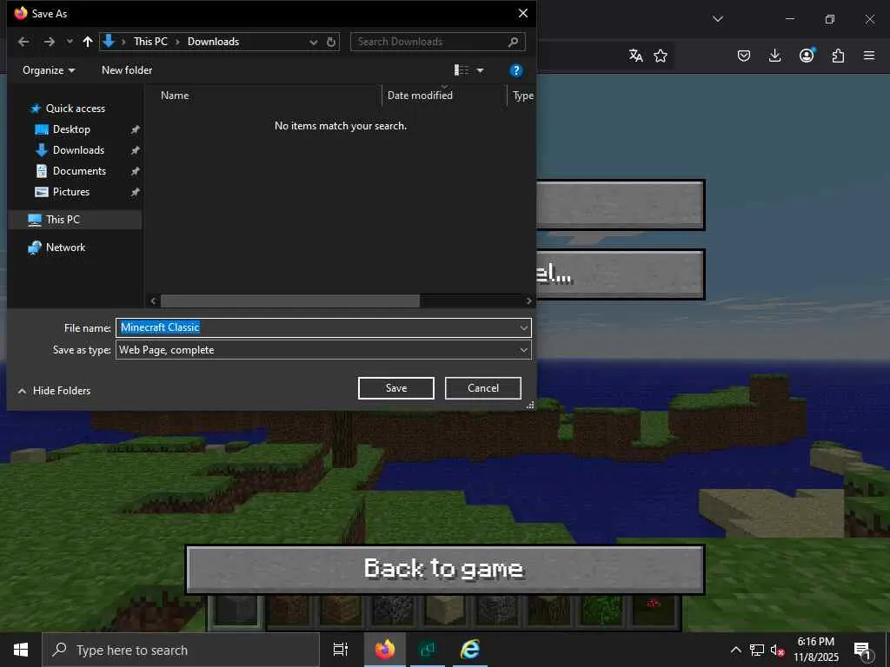Viewport: 890px width, 667px height.
Task: Open Firefox Pocket save icon
Action: pos(744,56)
